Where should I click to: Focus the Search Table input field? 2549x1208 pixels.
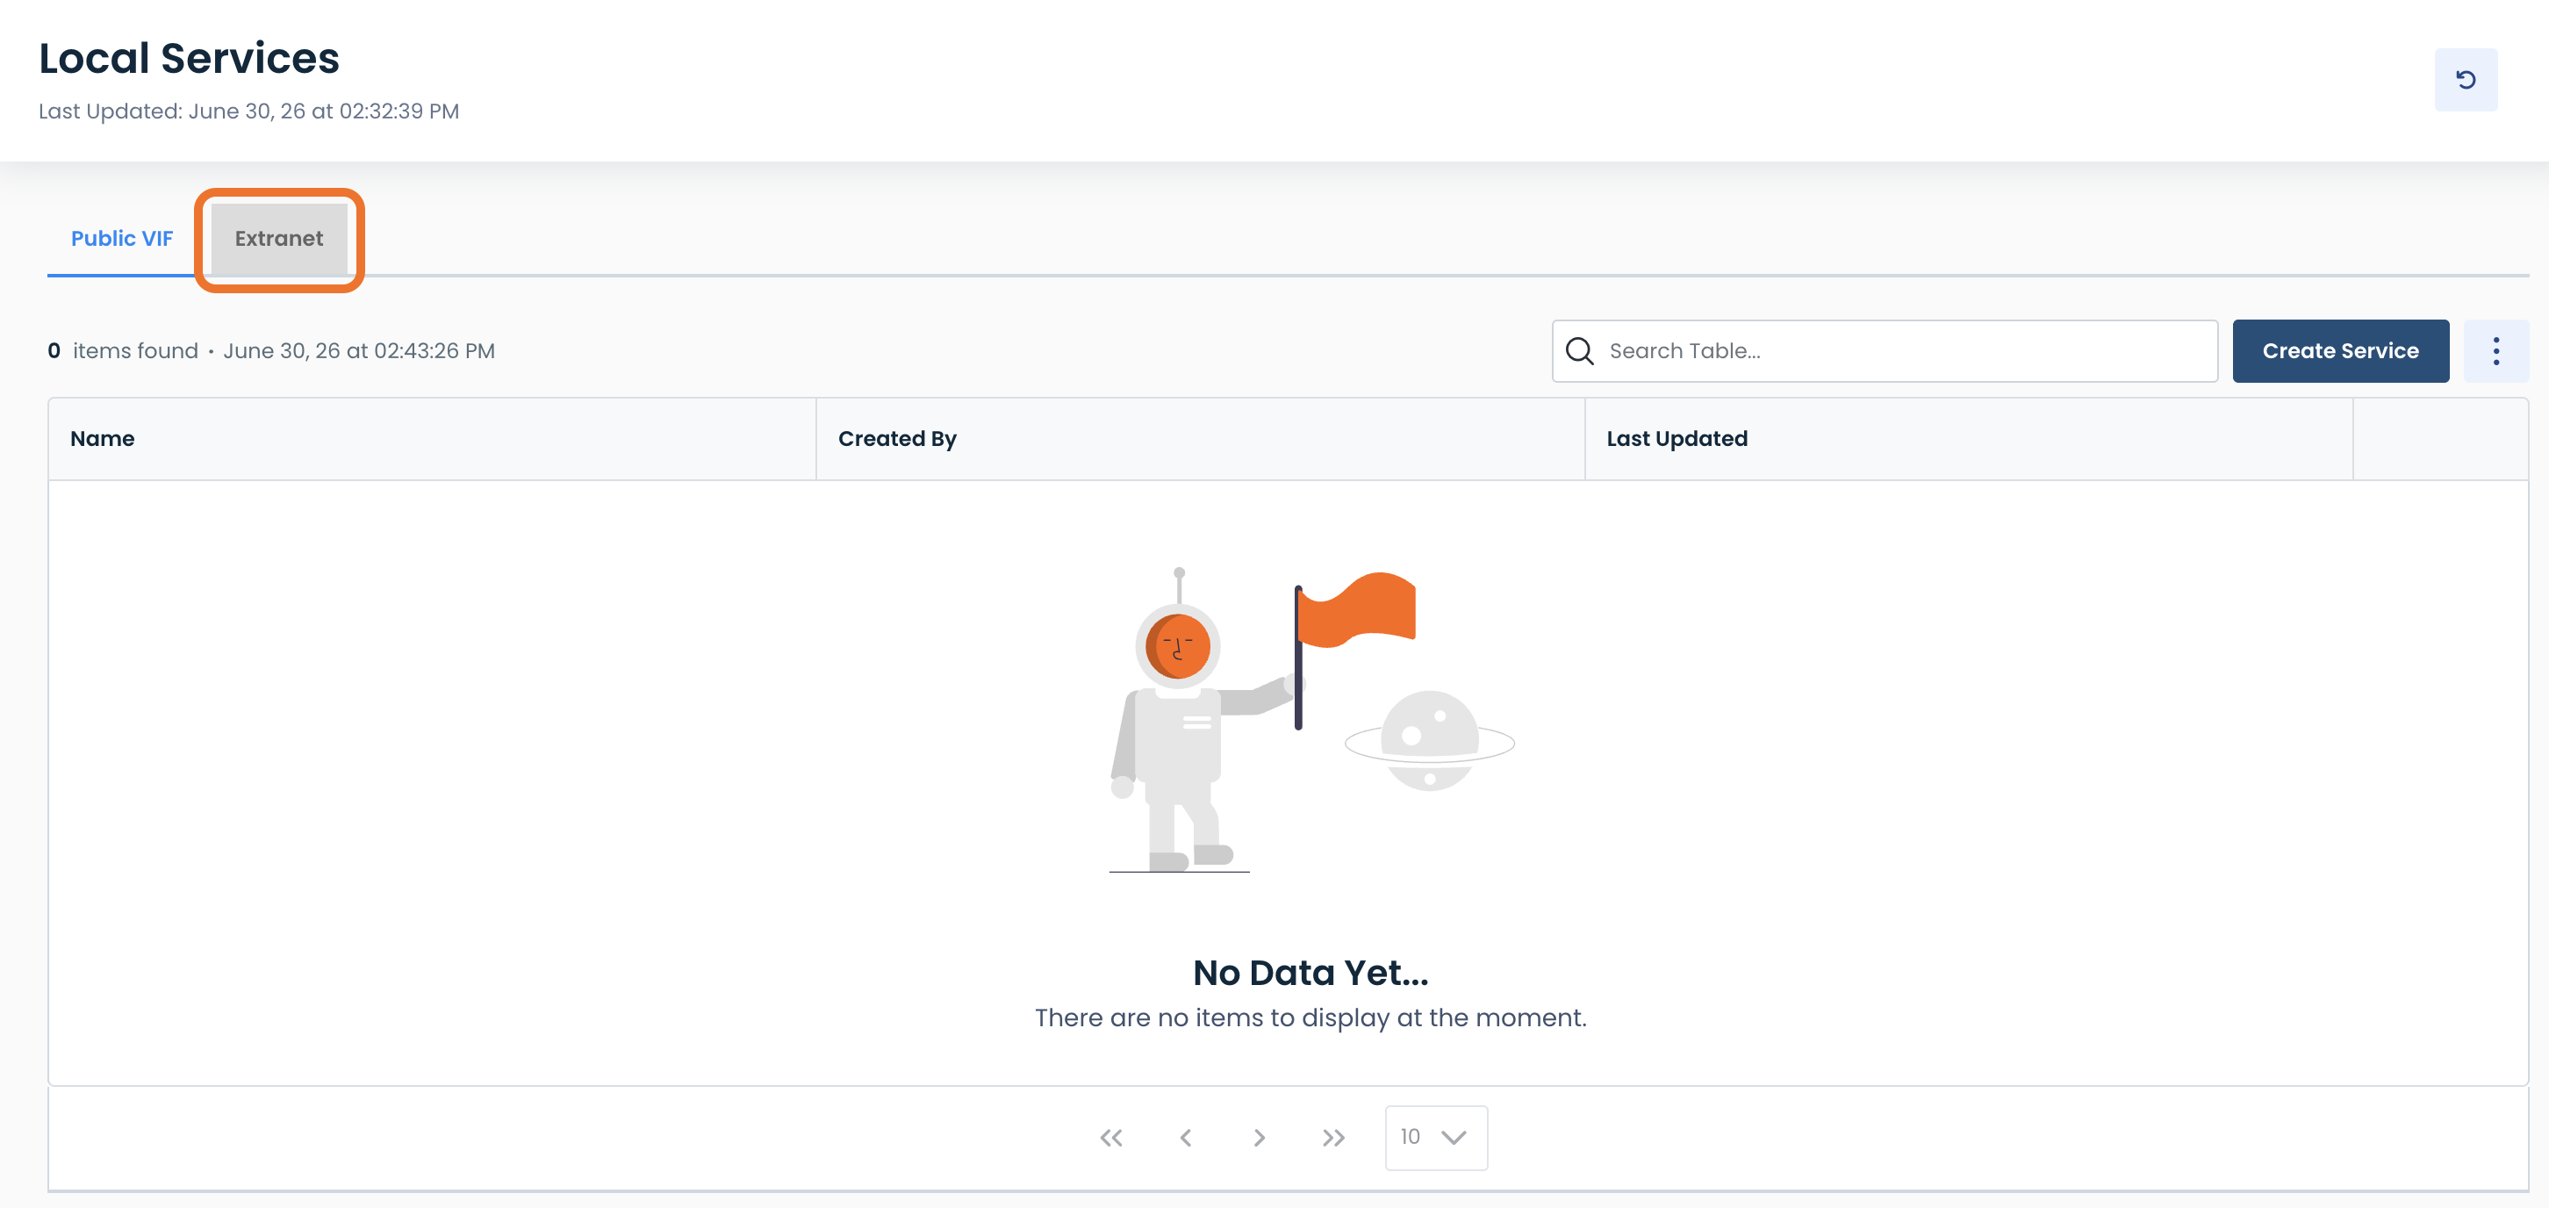tap(1884, 351)
